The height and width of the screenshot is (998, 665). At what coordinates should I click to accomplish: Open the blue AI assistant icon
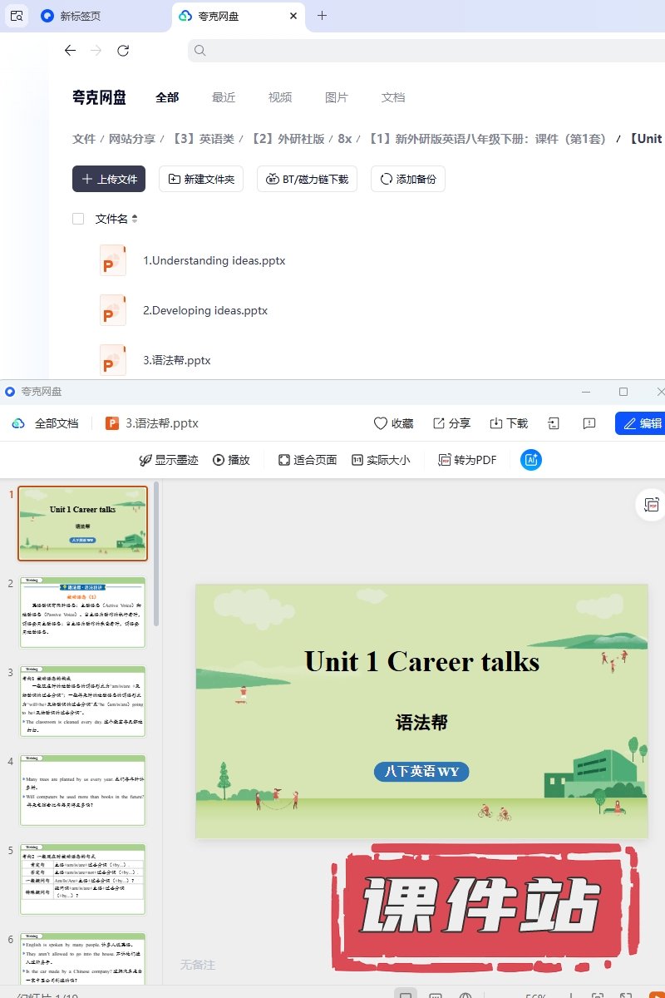531,459
